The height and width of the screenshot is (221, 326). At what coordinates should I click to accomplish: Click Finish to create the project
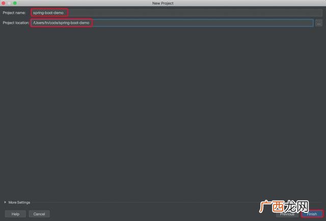click(x=312, y=214)
